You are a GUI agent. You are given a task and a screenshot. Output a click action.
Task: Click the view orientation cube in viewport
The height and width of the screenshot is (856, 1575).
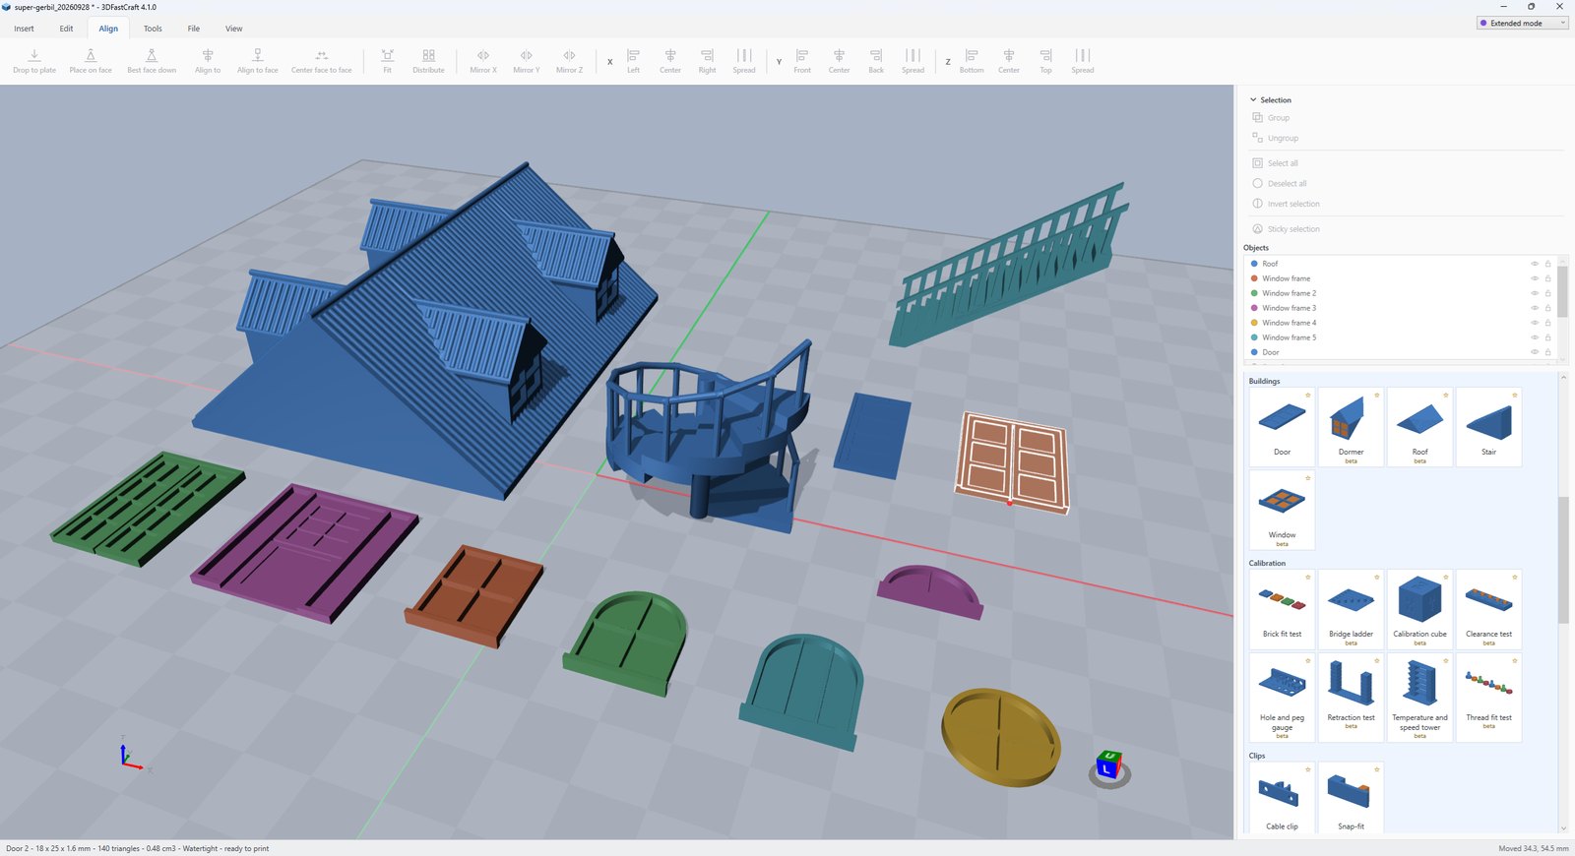click(1109, 766)
